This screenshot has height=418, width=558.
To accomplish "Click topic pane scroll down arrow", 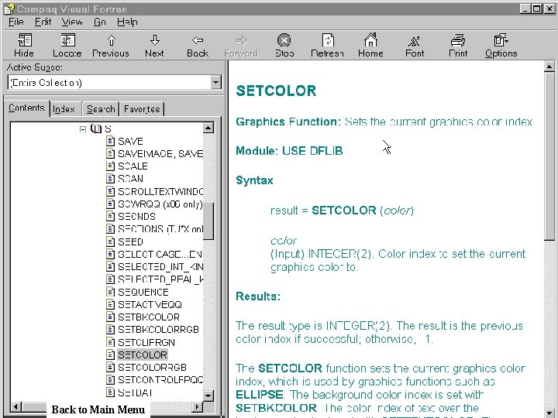I will (549, 413).
